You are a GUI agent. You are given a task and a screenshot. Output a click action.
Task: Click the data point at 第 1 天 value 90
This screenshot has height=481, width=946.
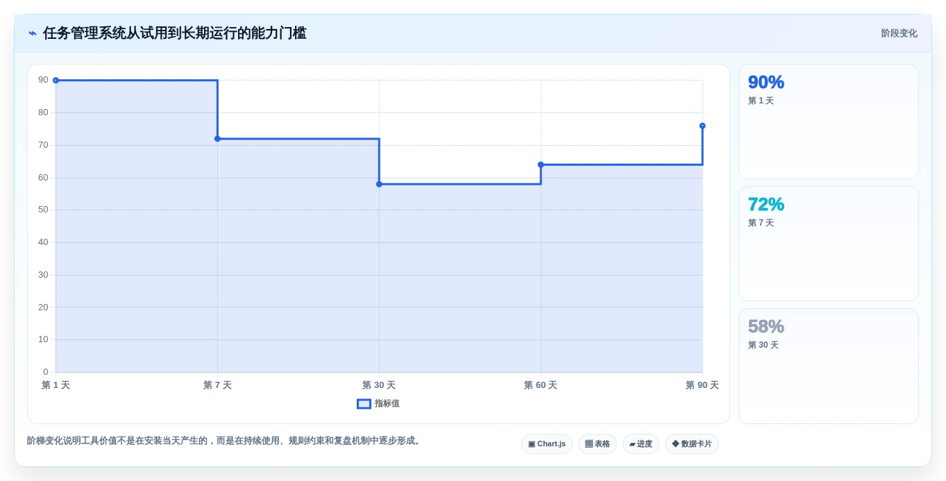pos(56,81)
